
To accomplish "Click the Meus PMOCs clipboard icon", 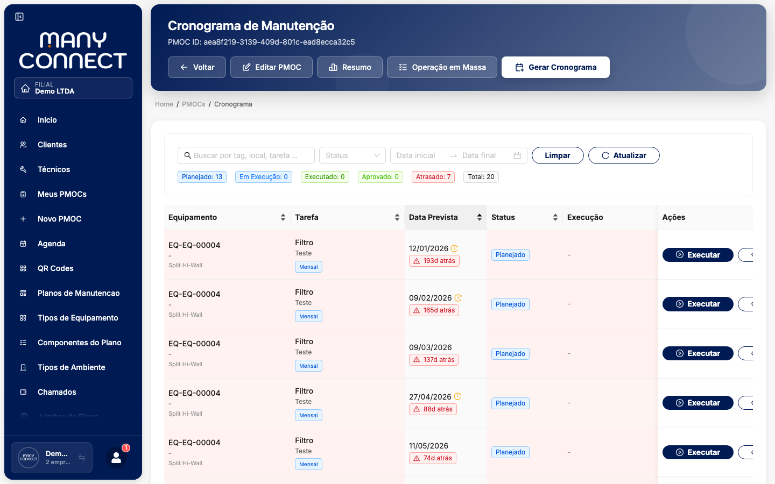I will pos(23,194).
